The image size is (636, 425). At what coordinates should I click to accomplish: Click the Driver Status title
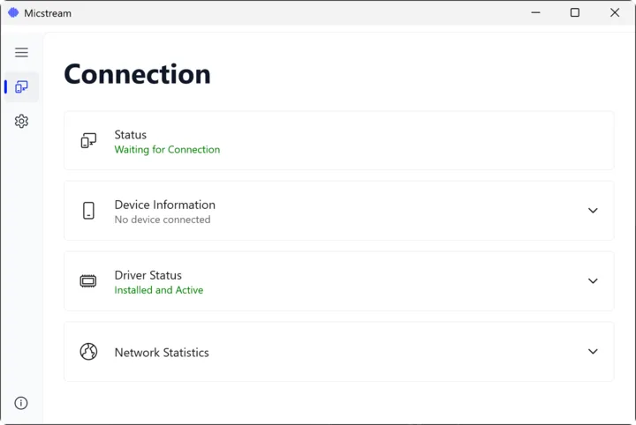click(148, 275)
